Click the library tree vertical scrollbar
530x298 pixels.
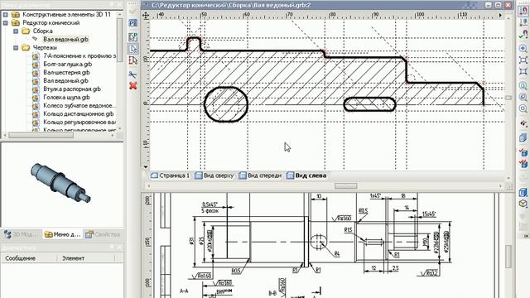coord(119,41)
